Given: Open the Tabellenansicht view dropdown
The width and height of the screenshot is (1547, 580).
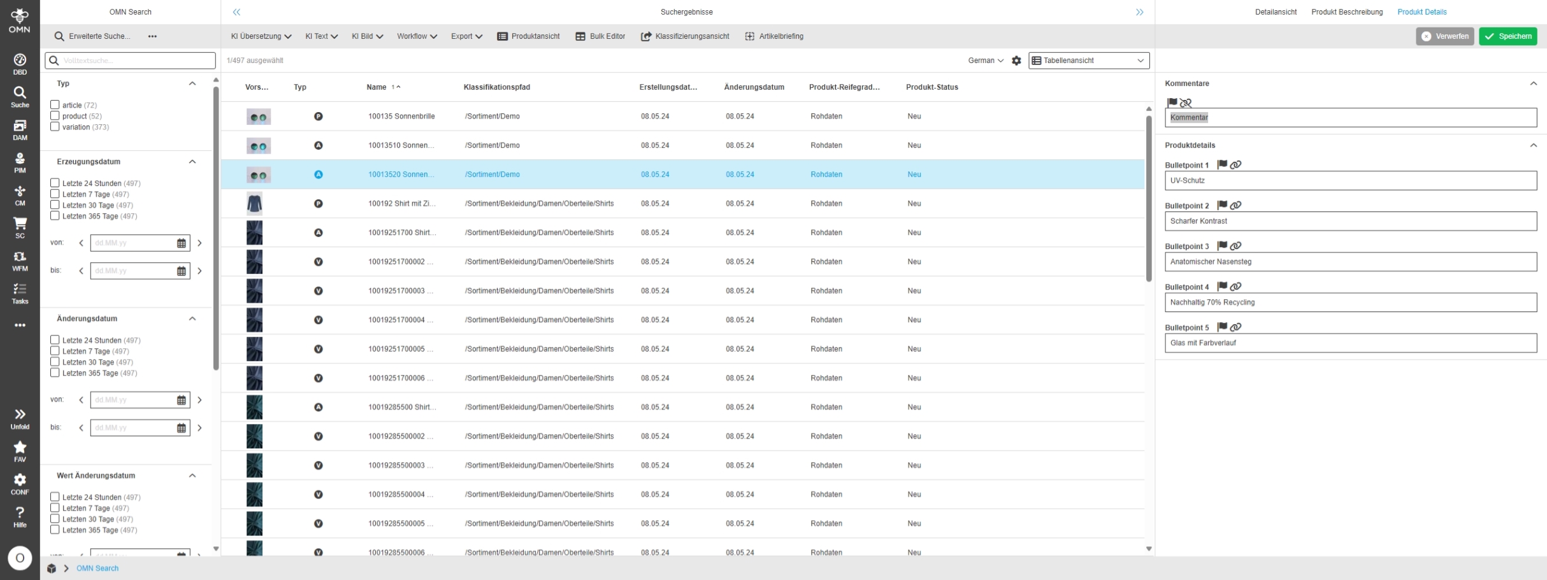Looking at the screenshot, I should coord(1088,60).
